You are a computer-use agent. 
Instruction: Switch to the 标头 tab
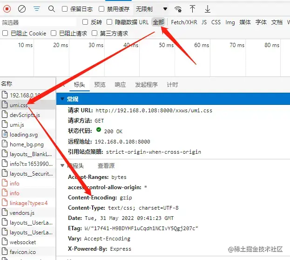tap(79, 85)
